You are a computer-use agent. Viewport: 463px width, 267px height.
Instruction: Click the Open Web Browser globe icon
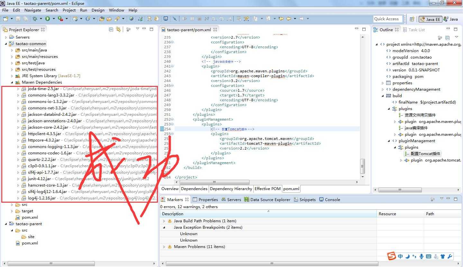coord(131,19)
